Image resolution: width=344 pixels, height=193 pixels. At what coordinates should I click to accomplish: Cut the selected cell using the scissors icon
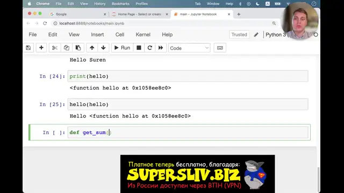click(x=55, y=48)
